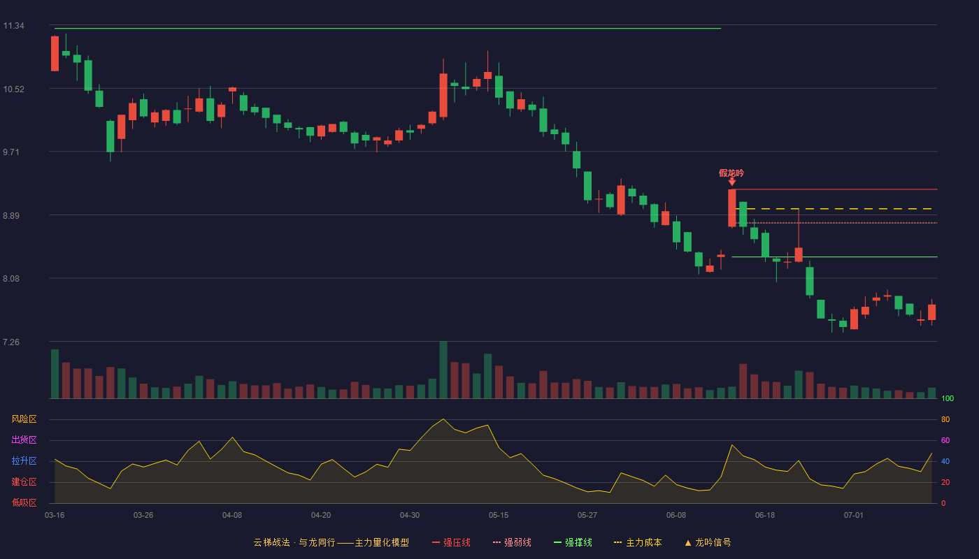Click the 11.34 price axis label

(13, 26)
